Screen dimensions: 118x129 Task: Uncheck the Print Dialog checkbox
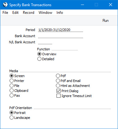[58, 91]
